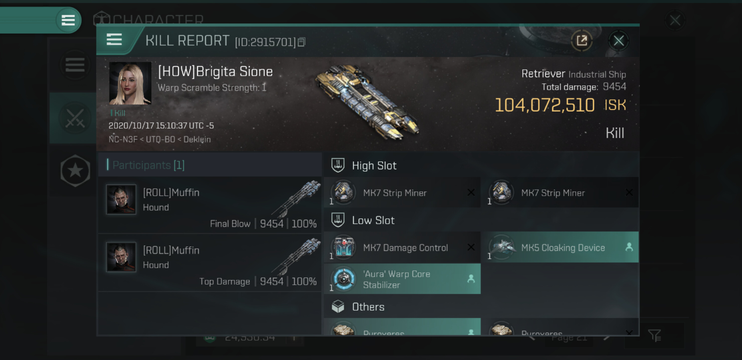This screenshot has width=742, height=360.
Task: Open Brigita Sione's character portrait
Action: 130,83
